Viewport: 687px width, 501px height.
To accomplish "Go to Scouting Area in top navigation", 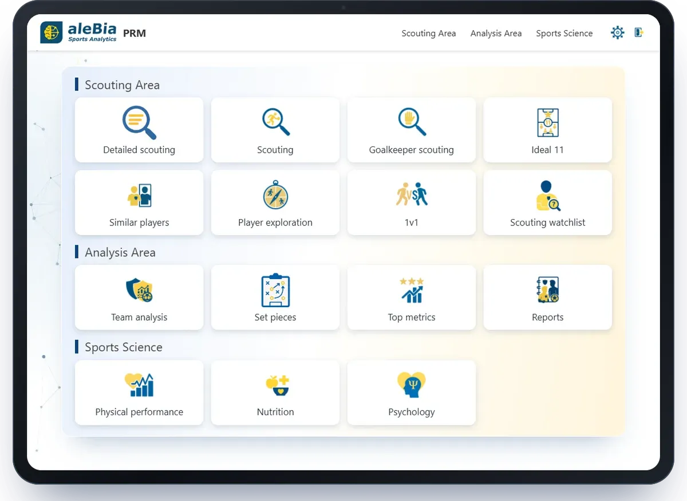I will [x=429, y=33].
